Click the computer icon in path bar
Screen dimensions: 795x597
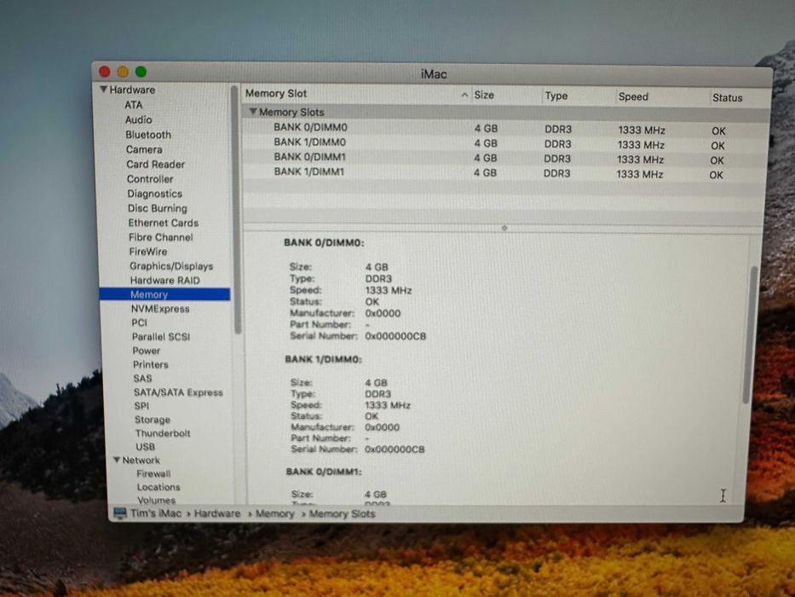tap(119, 513)
